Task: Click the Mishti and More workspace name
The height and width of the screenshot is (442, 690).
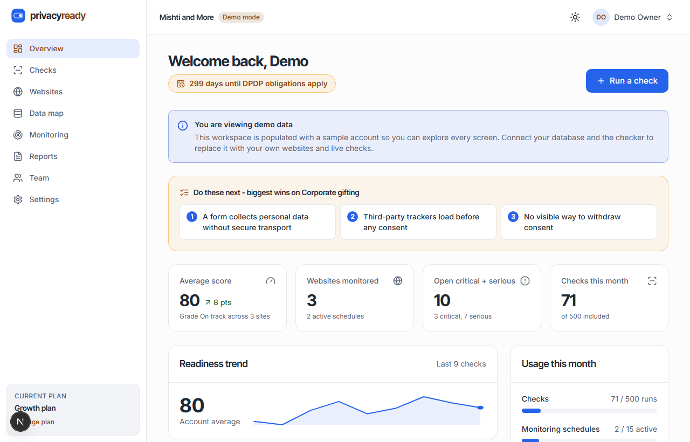Action: click(187, 17)
